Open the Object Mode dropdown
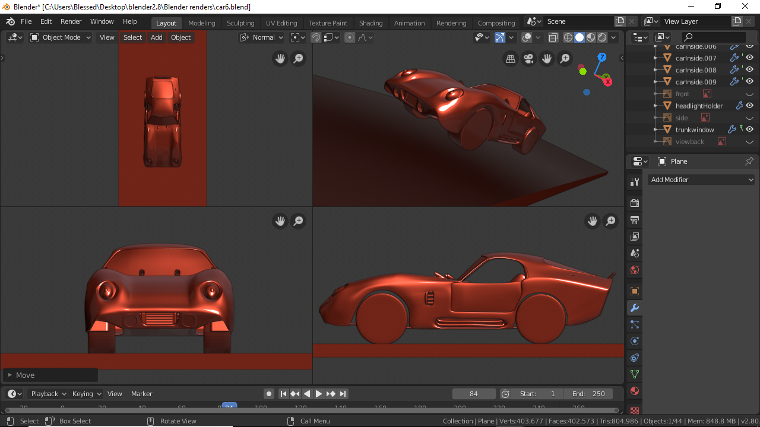 click(x=61, y=37)
